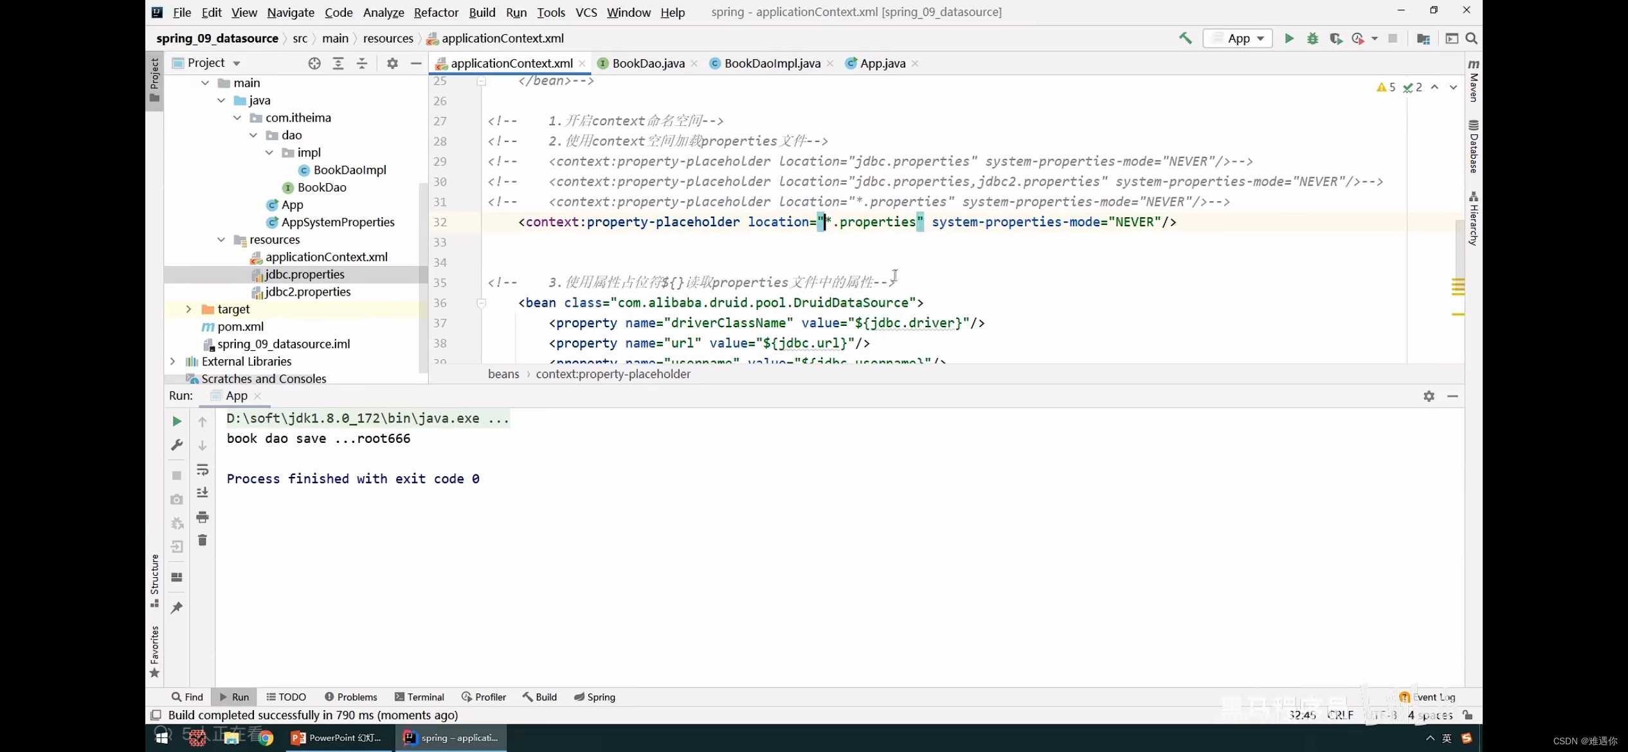Select pom.xml in the project tree
Viewport: 1628px width, 752px height.
coord(233,327)
